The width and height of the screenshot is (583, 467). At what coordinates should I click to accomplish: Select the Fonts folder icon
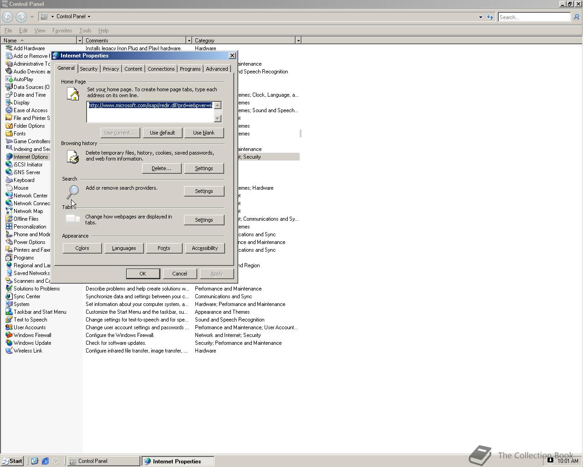(9, 134)
